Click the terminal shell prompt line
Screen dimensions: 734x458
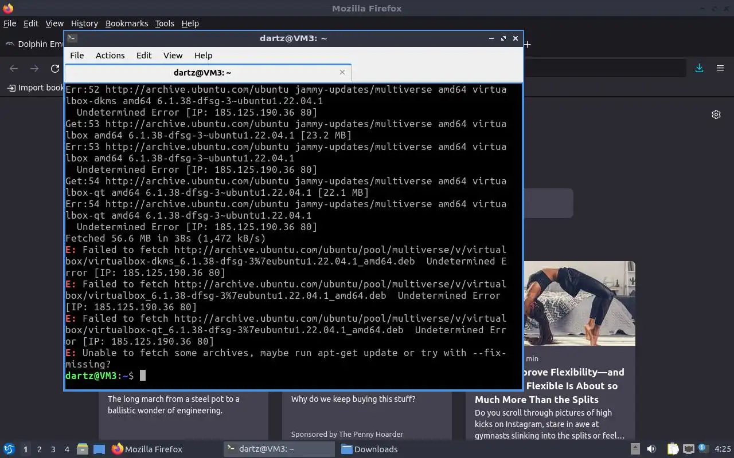coord(106,376)
